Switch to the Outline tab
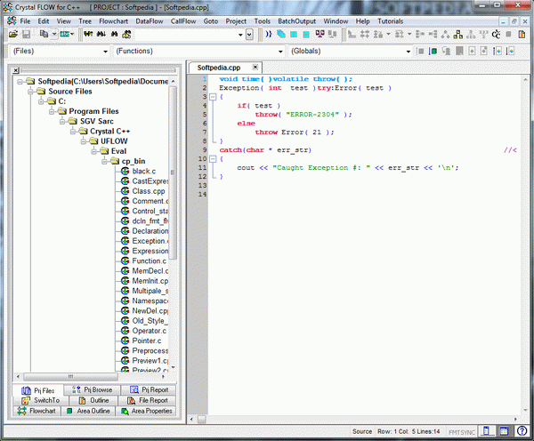 tap(93, 400)
